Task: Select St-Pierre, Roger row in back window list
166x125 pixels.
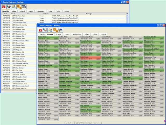Action: tap(64, 16)
